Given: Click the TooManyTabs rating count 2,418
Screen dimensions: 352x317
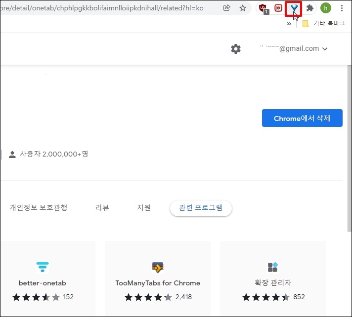Looking at the screenshot, I should coord(183,297).
